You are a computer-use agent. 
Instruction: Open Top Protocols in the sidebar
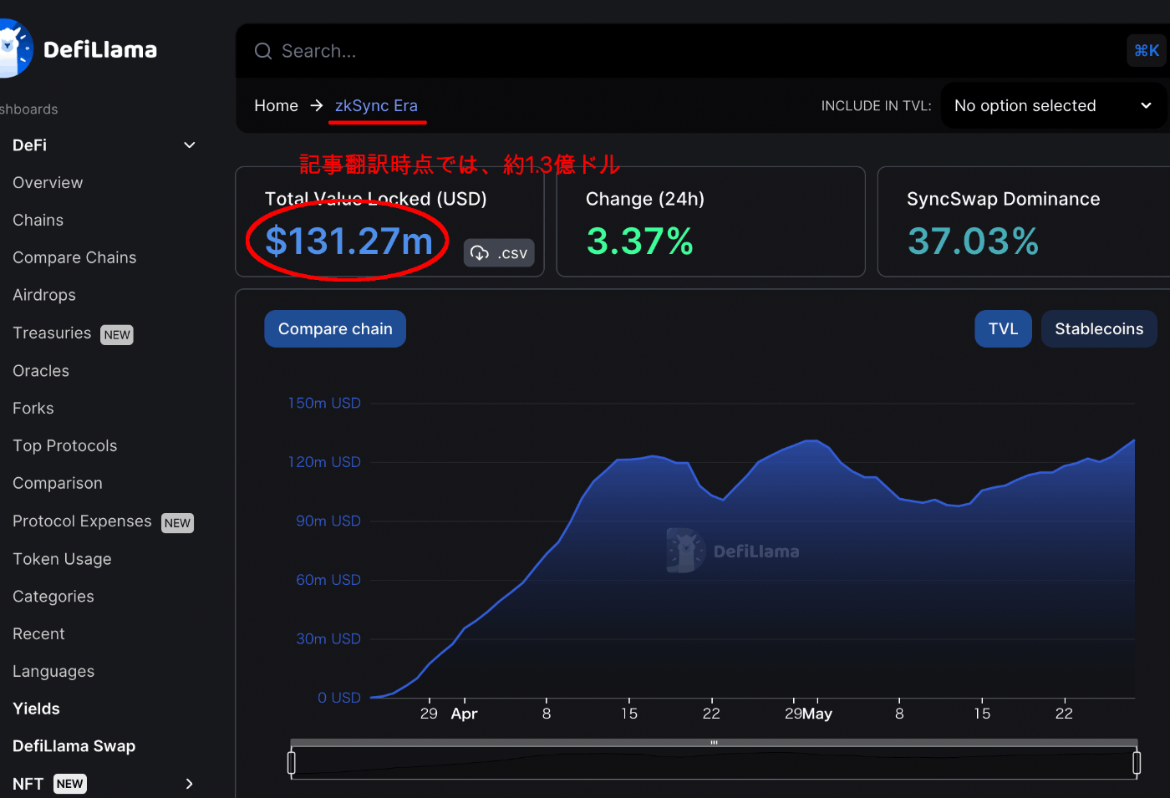click(x=65, y=446)
